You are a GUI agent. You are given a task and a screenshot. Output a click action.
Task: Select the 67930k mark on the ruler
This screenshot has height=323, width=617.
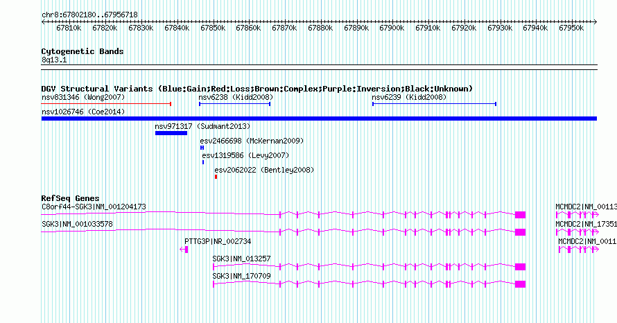(x=500, y=28)
